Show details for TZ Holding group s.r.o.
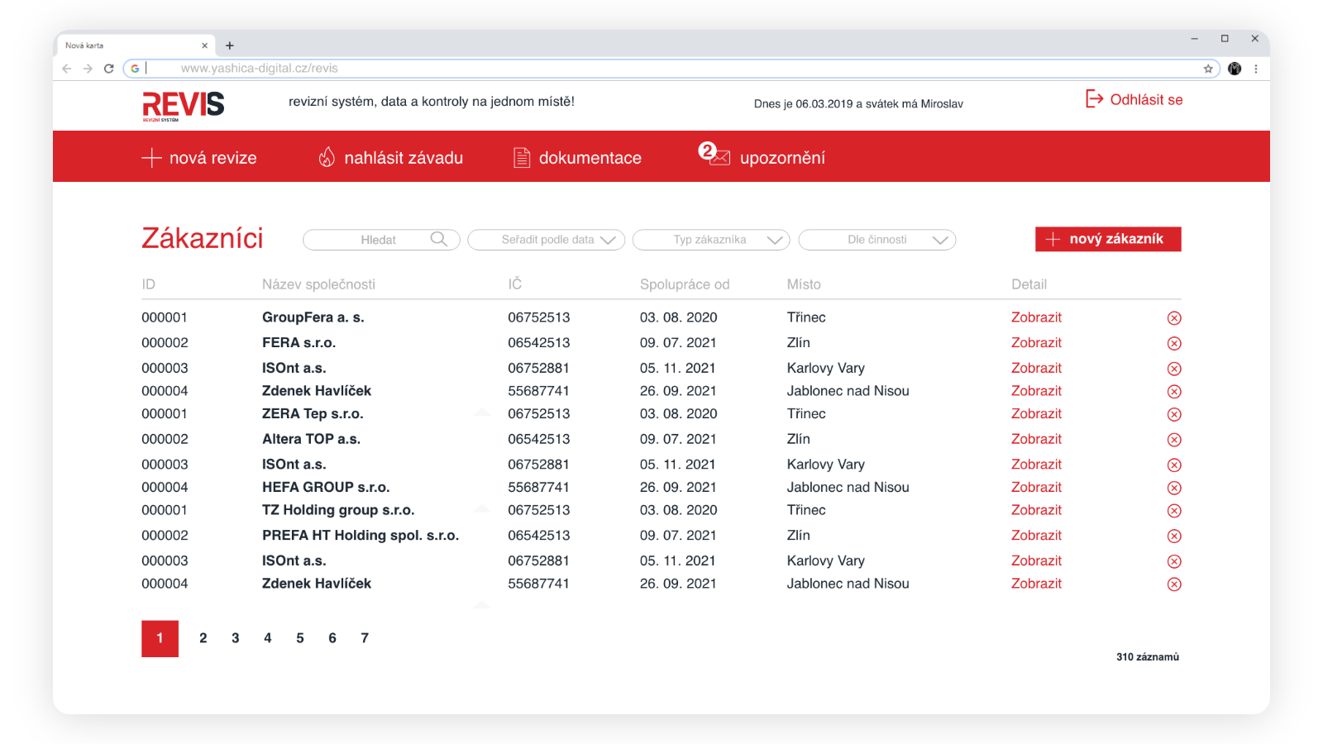Screen dimensions: 1323x744 pyautogui.click(x=1036, y=510)
